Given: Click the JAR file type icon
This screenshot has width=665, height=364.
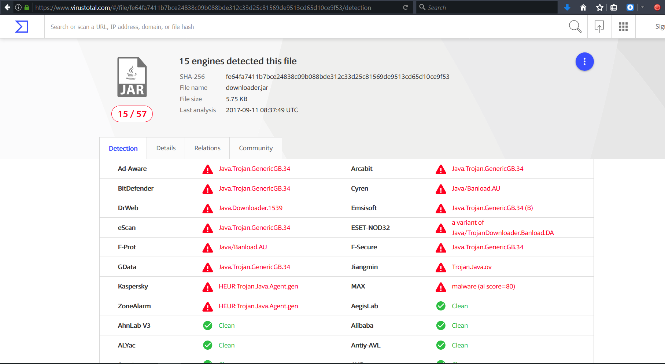Looking at the screenshot, I should [132, 77].
